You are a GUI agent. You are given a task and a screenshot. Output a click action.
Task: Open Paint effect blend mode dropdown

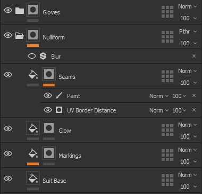[159, 96]
